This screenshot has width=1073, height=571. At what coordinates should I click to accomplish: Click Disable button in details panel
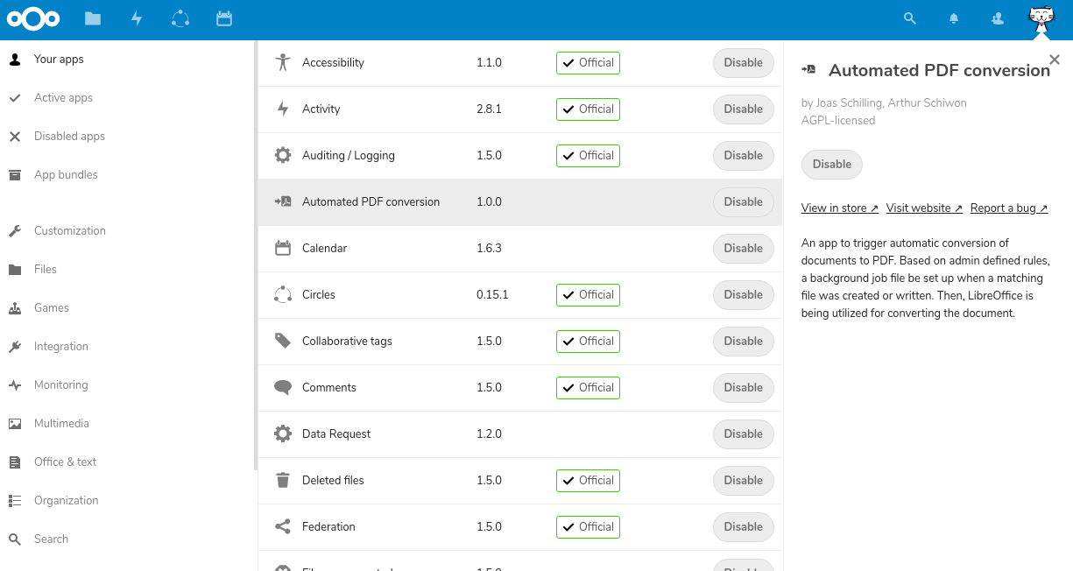click(832, 164)
